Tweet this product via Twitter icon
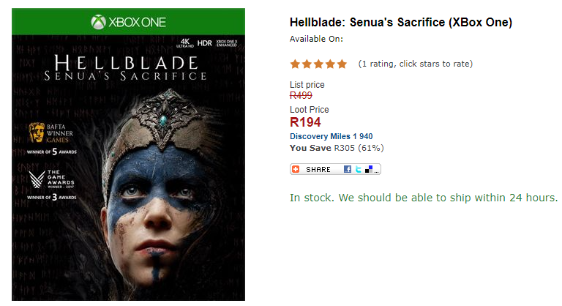562x306 pixels. 359,169
